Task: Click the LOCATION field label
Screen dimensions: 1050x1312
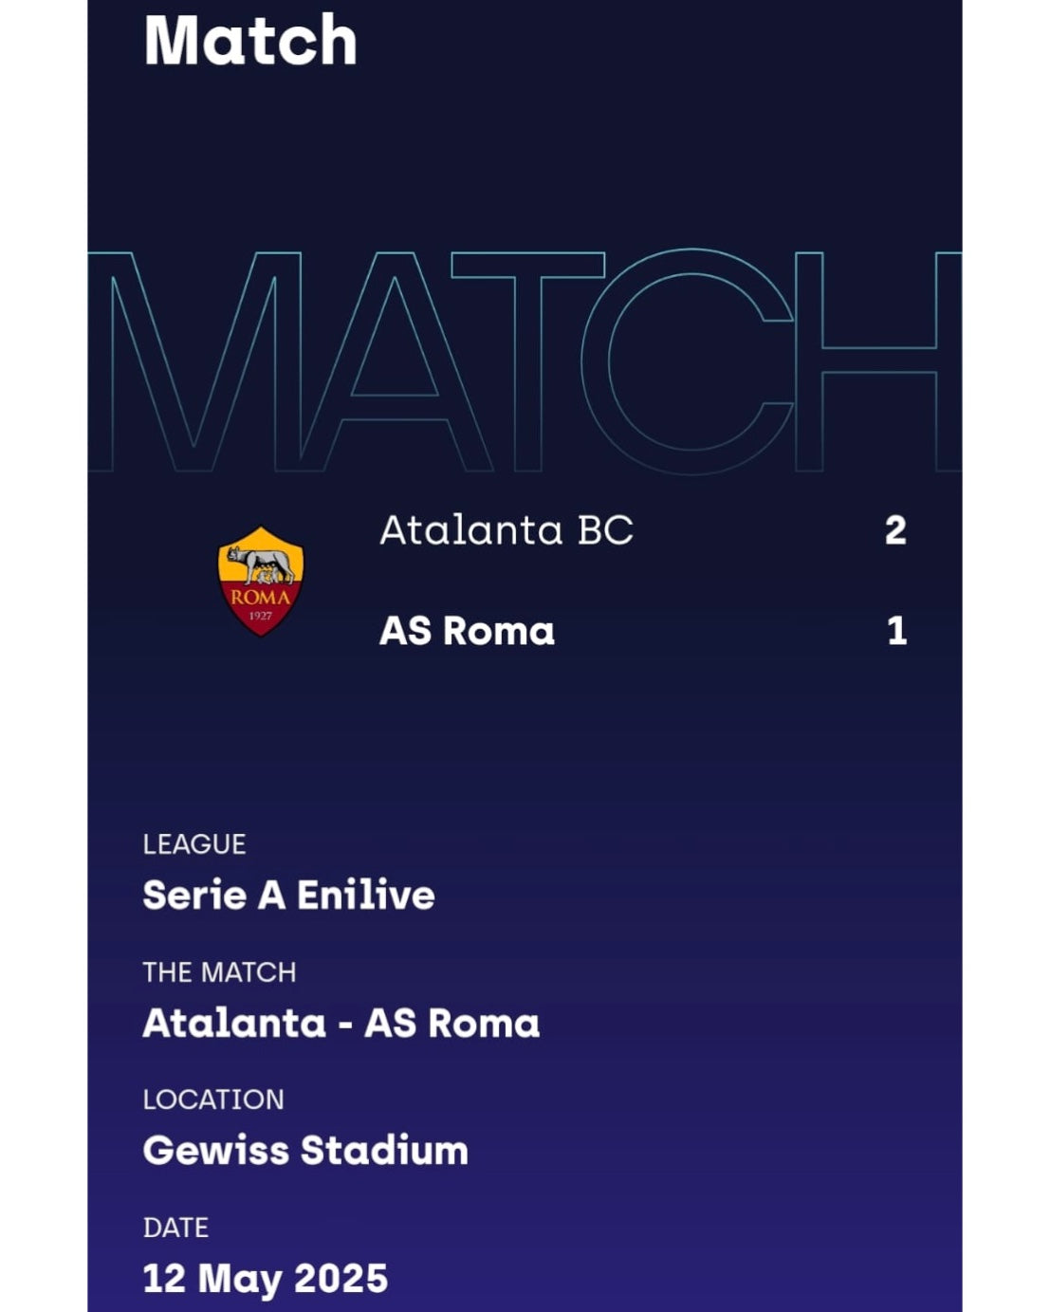Action: (x=213, y=1099)
